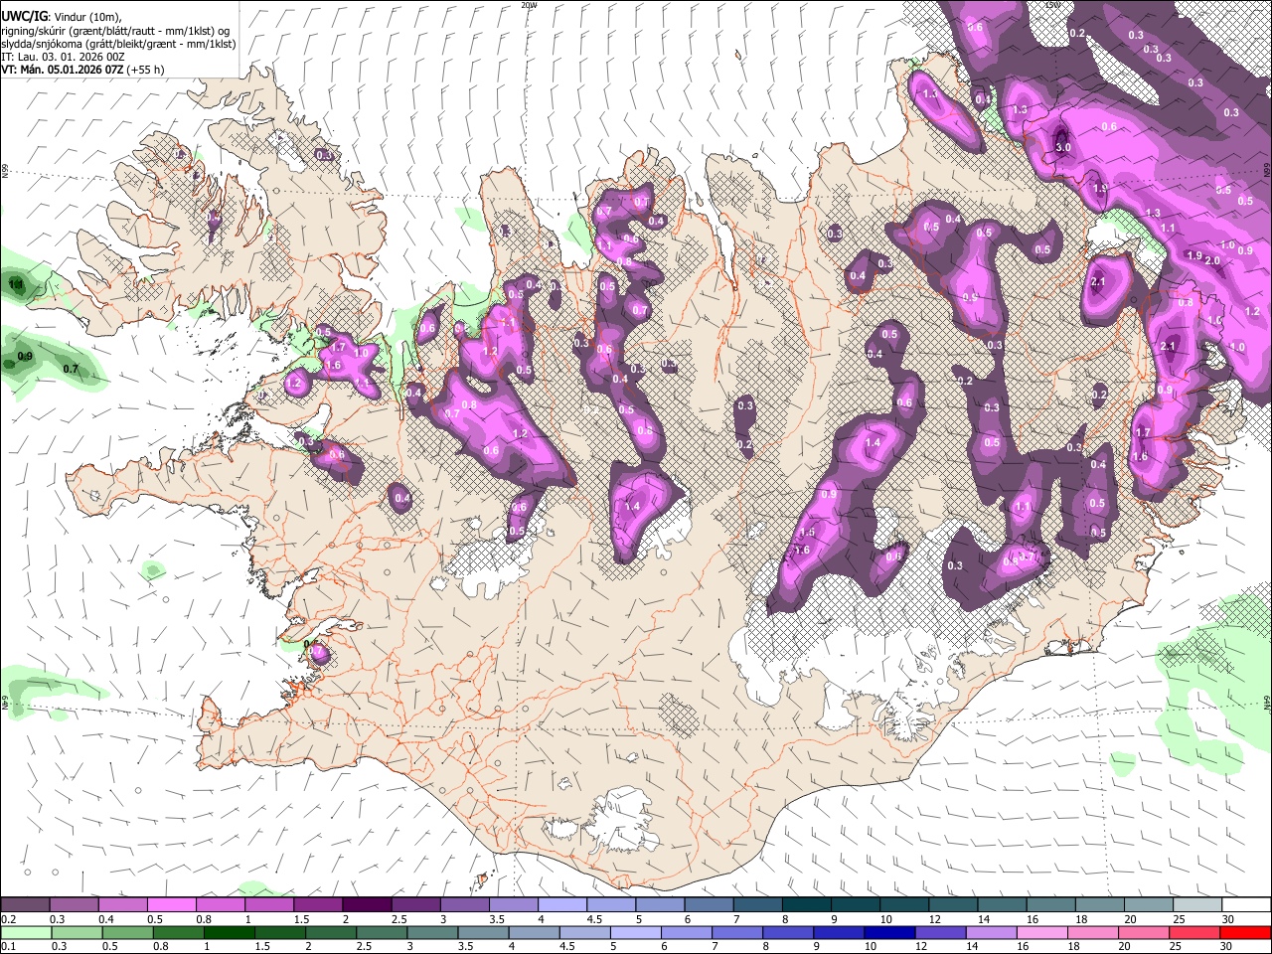Image resolution: width=1272 pixels, height=954 pixels.
Task: Pick the top legend bar swatch starting at 0.3
Action: tap(74, 905)
